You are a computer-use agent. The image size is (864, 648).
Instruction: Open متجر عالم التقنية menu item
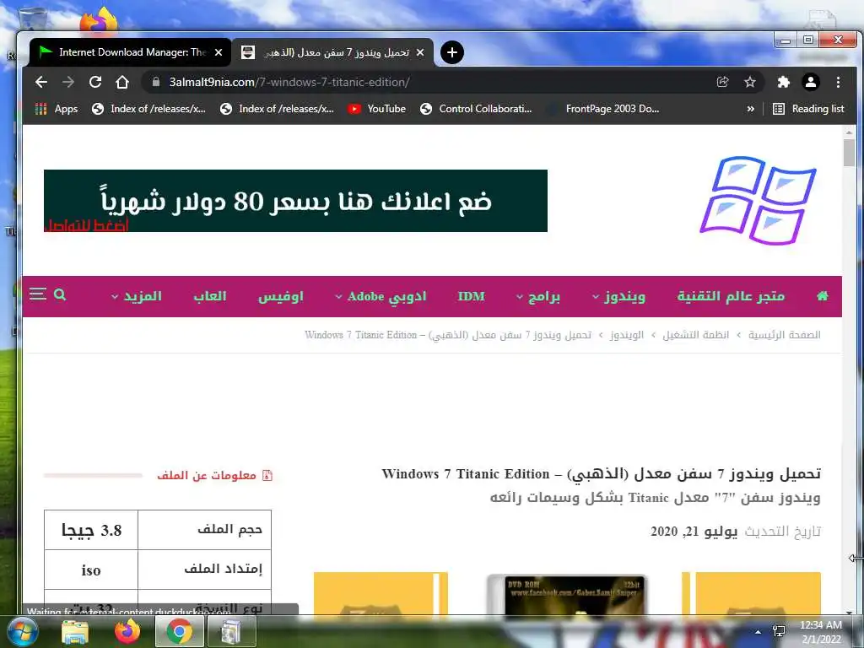click(x=731, y=296)
